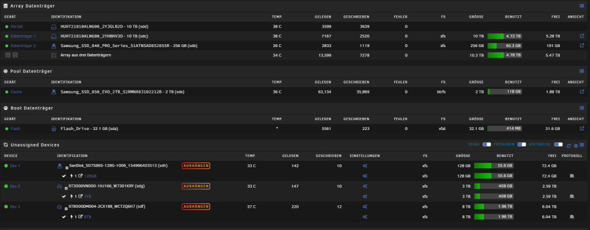Open the Dev 2 link

(15, 186)
